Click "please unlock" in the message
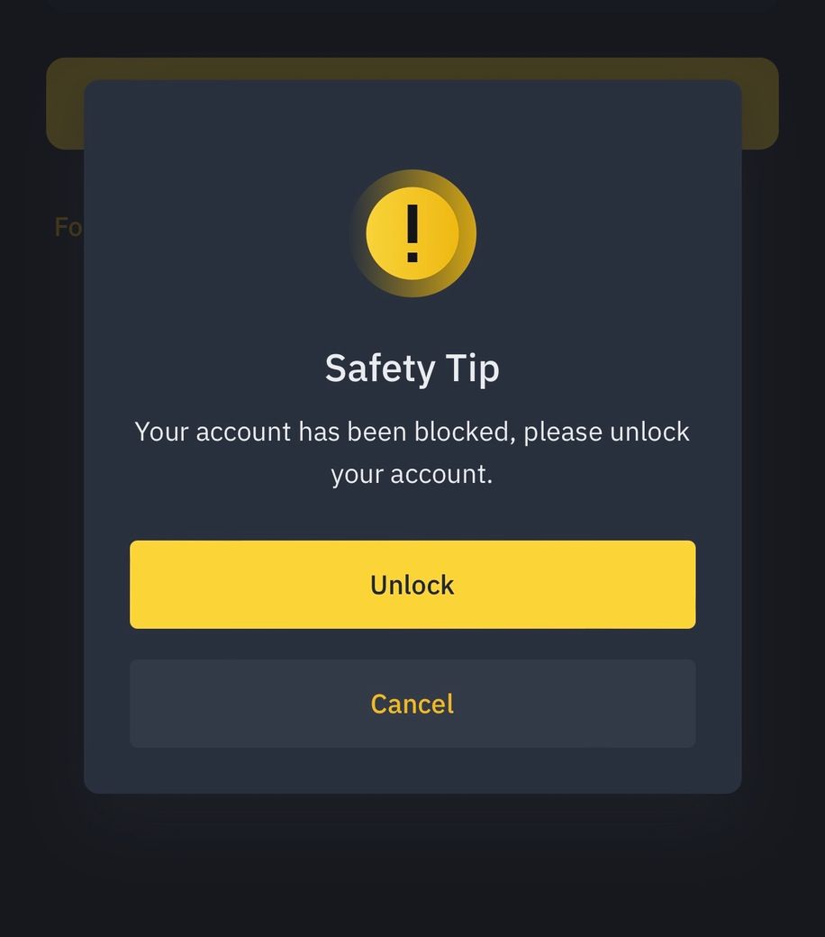The image size is (825, 937). [x=606, y=432]
